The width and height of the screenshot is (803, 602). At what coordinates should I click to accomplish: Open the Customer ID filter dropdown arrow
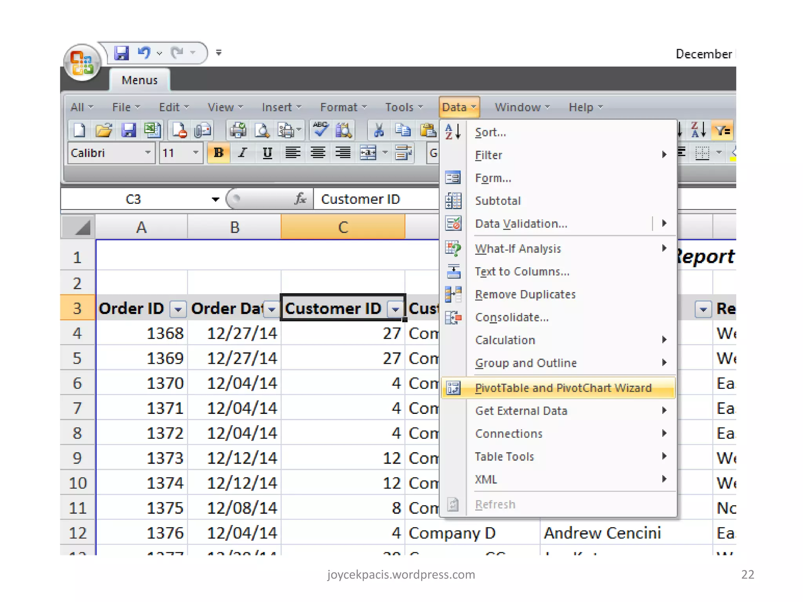click(396, 309)
